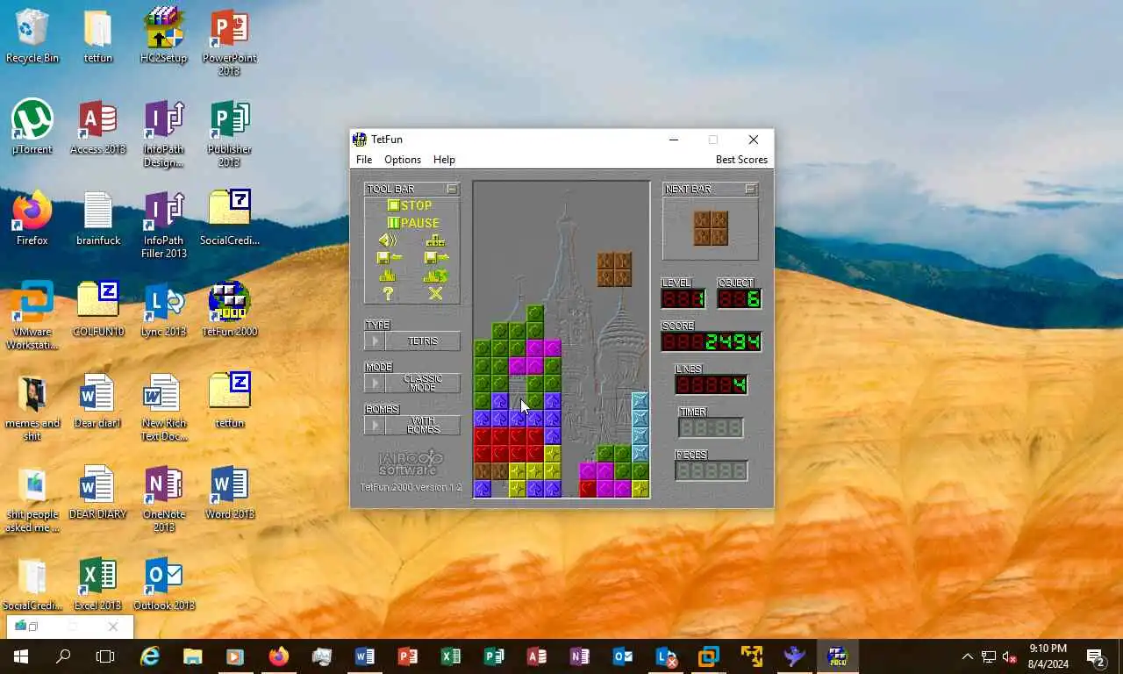Click the yellow X exit icon in Tool Bar
Image resolution: width=1123 pixels, height=674 pixels.
435,294
